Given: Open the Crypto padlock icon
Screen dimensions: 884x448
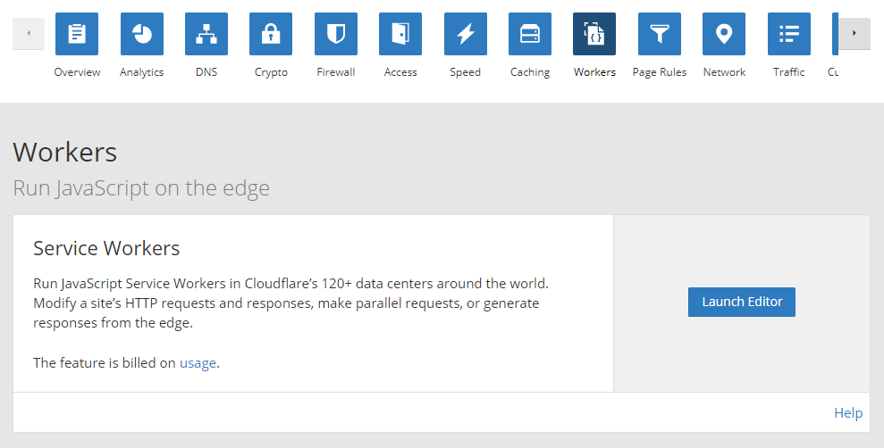Looking at the screenshot, I should [271, 34].
